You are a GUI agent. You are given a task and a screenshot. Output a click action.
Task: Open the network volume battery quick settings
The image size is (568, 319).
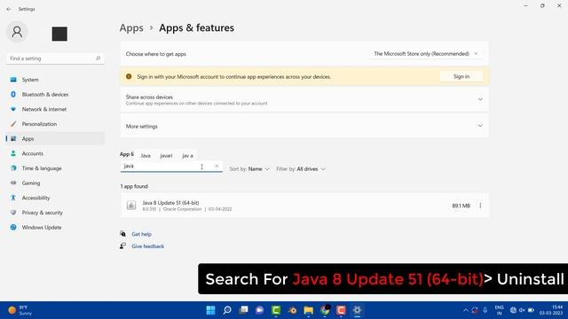coord(522,310)
